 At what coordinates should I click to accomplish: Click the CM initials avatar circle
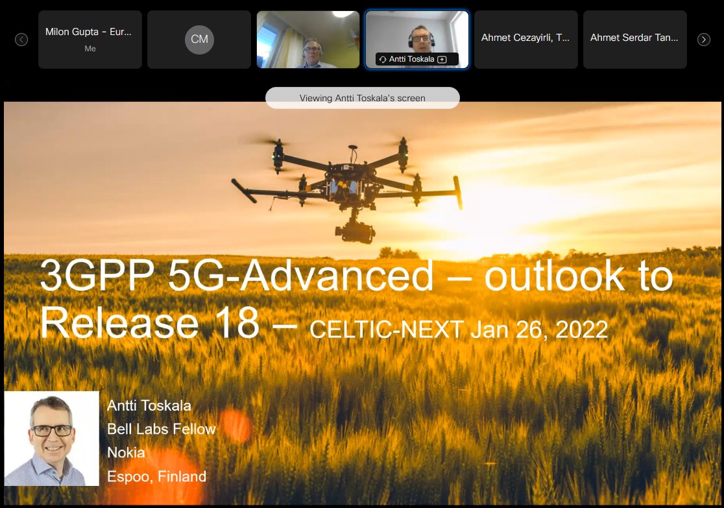[199, 40]
